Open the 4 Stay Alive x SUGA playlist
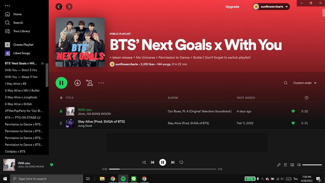Viewport: 325px width, 183px height. click(x=18, y=104)
